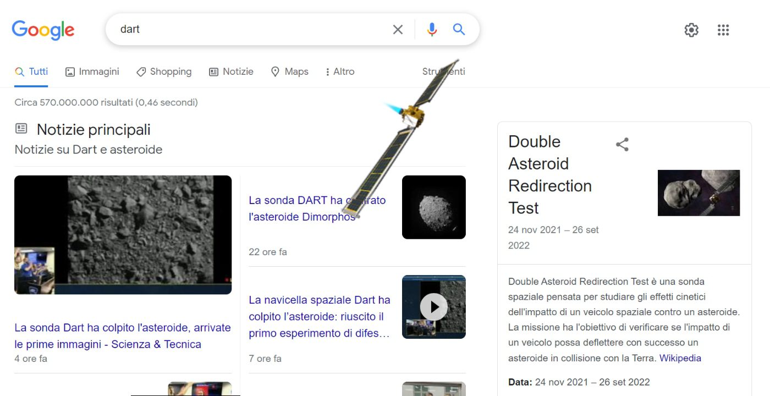Screen dimensions: 770x396
Task: Start voice search with microphone icon
Action: (x=432, y=30)
